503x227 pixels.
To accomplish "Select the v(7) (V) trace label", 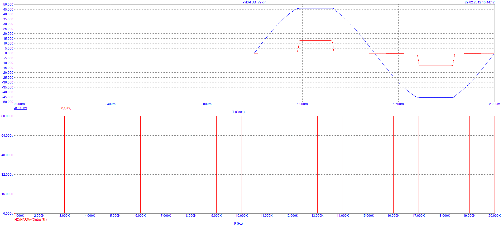I will click(x=66, y=108).
